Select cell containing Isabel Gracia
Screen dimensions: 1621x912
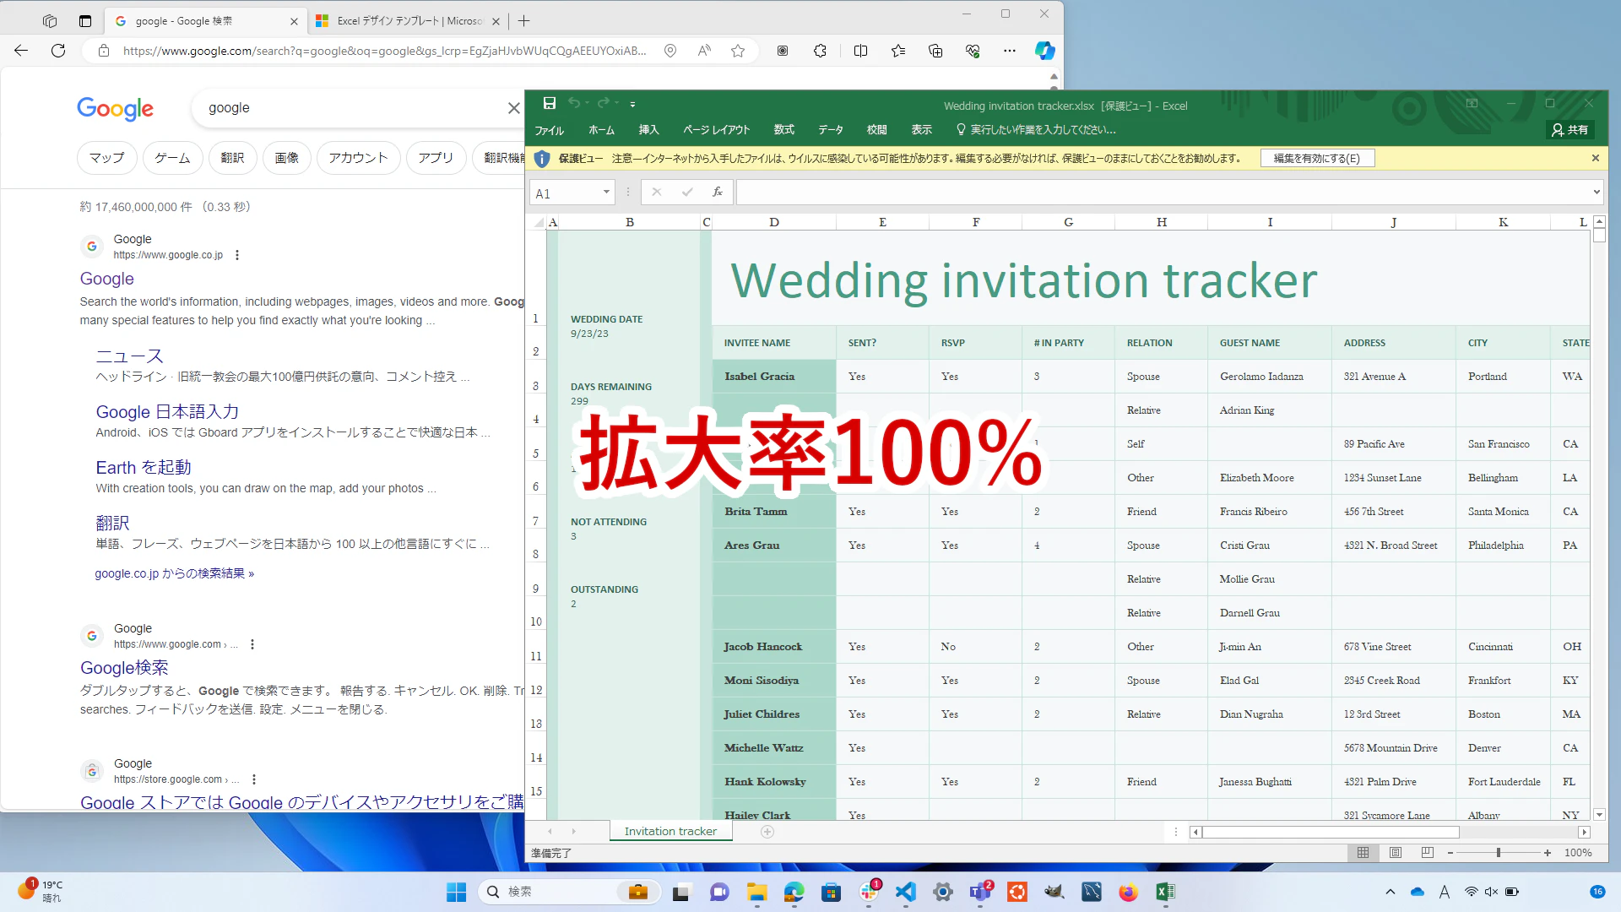tap(774, 377)
